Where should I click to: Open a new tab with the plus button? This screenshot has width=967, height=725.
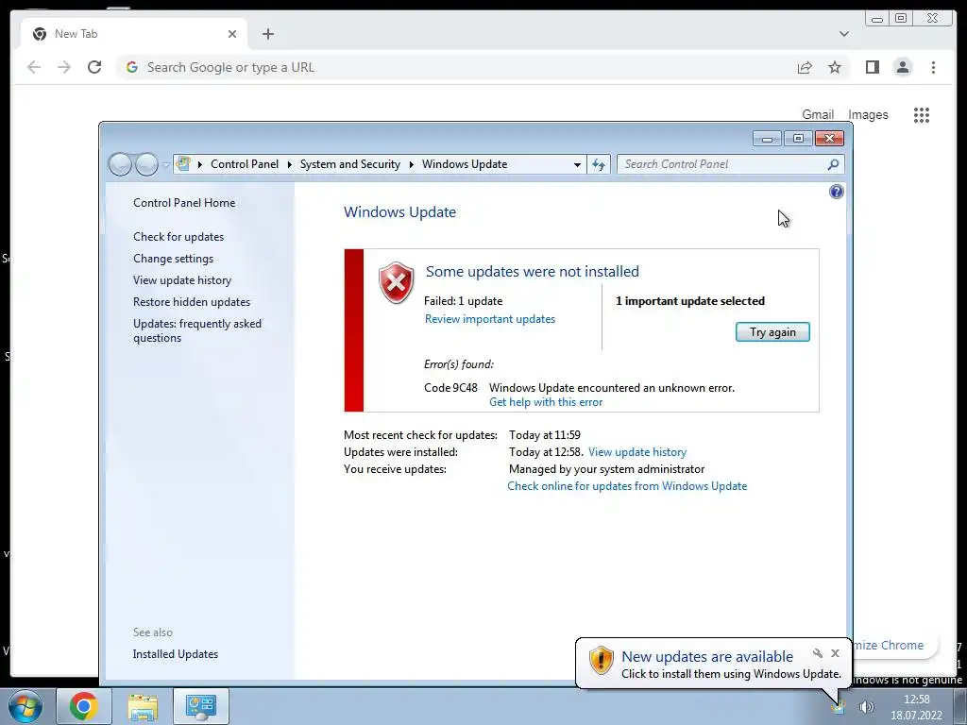267,34
